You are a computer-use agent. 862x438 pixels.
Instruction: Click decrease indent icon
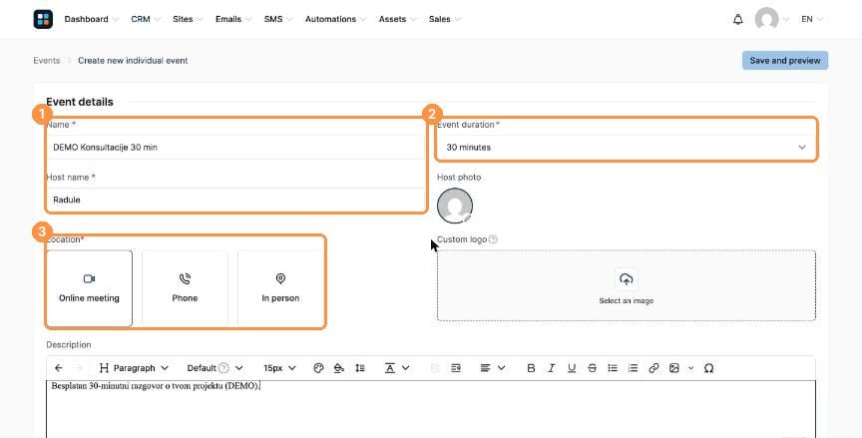(435, 368)
